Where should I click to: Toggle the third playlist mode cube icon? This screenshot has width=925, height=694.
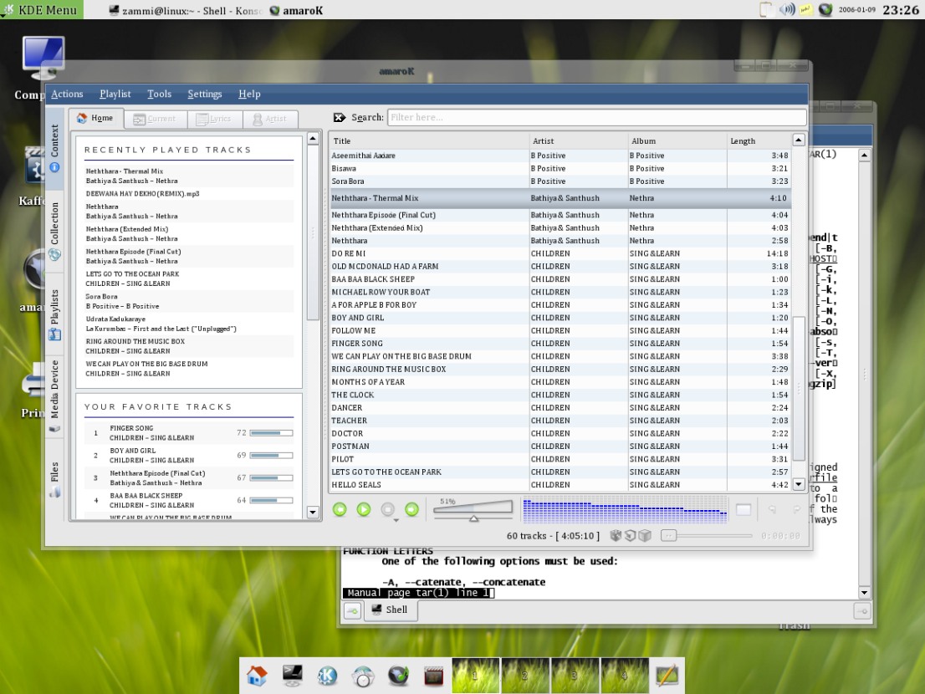coord(645,535)
